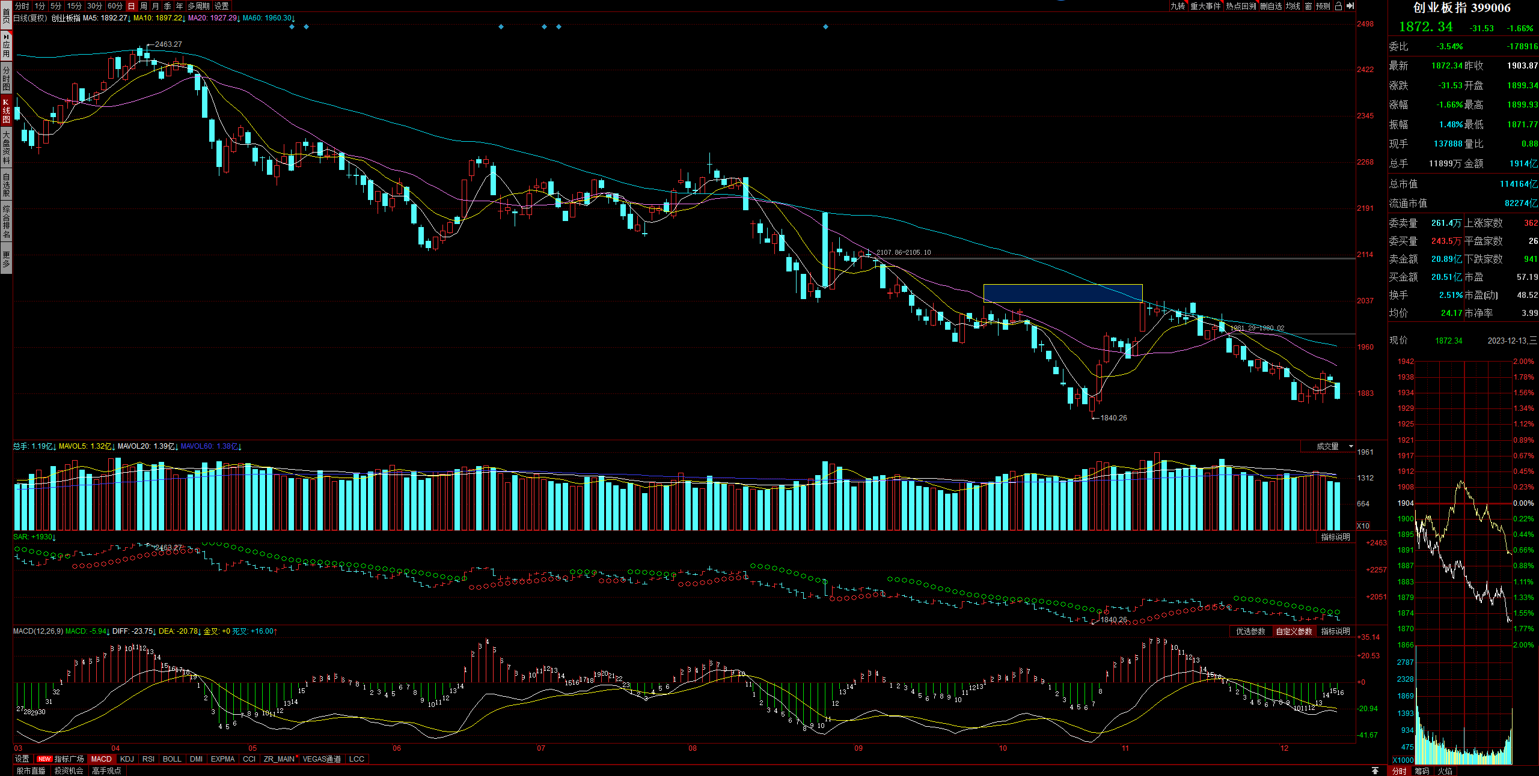The height and width of the screenshot is (776, 1539).
Task: Select the CCI indicator tab
Action: tap(249, 759)
